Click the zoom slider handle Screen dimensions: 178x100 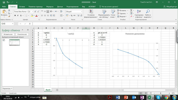(161, 93)
